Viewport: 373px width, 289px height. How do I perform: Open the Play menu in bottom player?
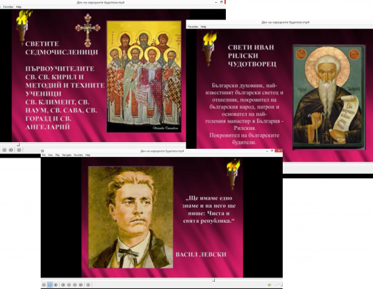point(58,155)
